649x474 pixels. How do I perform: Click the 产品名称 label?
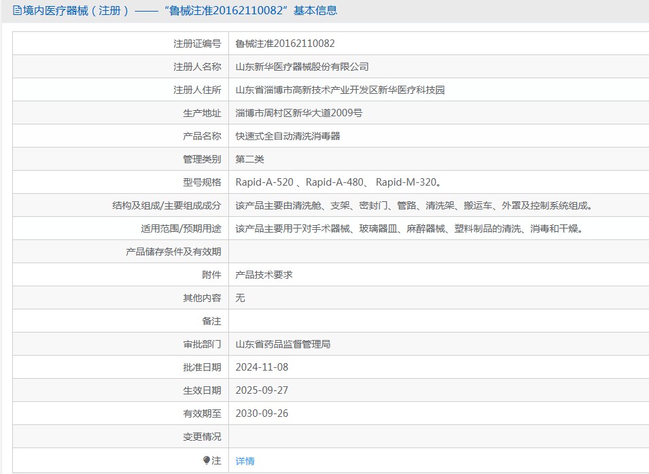tap(202, 136)
